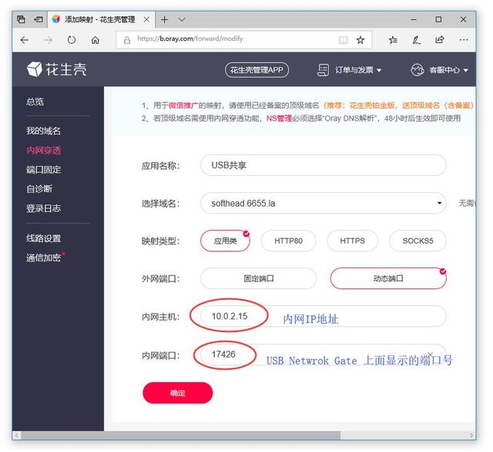Click the star to favorite this page
The width and height of the screenshot is (493, 452).
point(360,40)
